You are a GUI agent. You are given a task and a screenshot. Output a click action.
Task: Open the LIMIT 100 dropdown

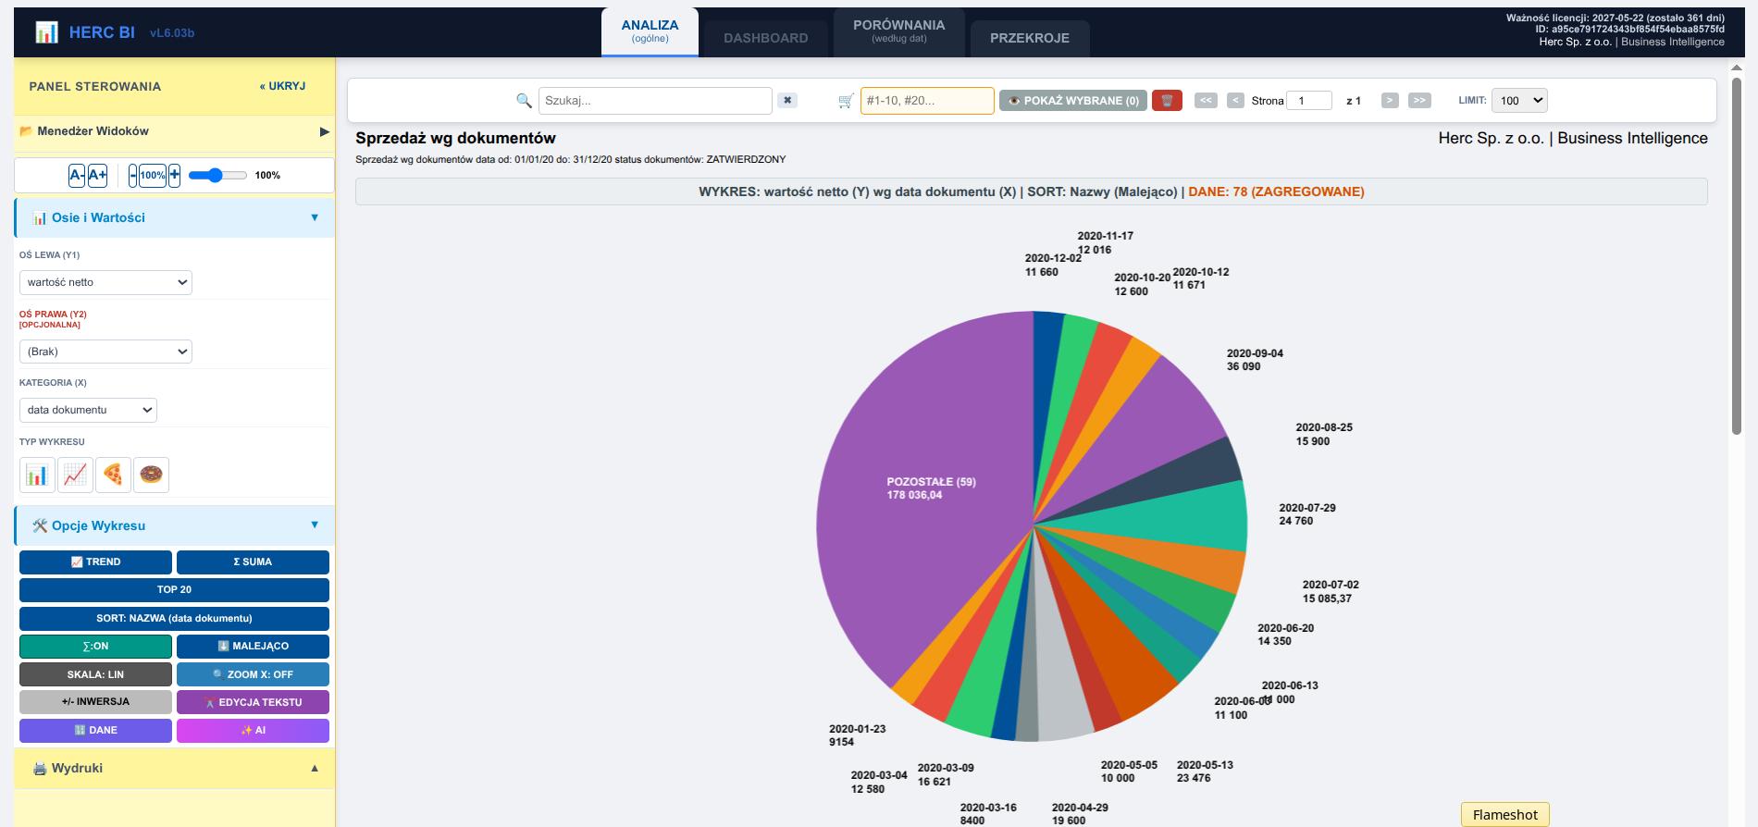tap(1519, 101)
